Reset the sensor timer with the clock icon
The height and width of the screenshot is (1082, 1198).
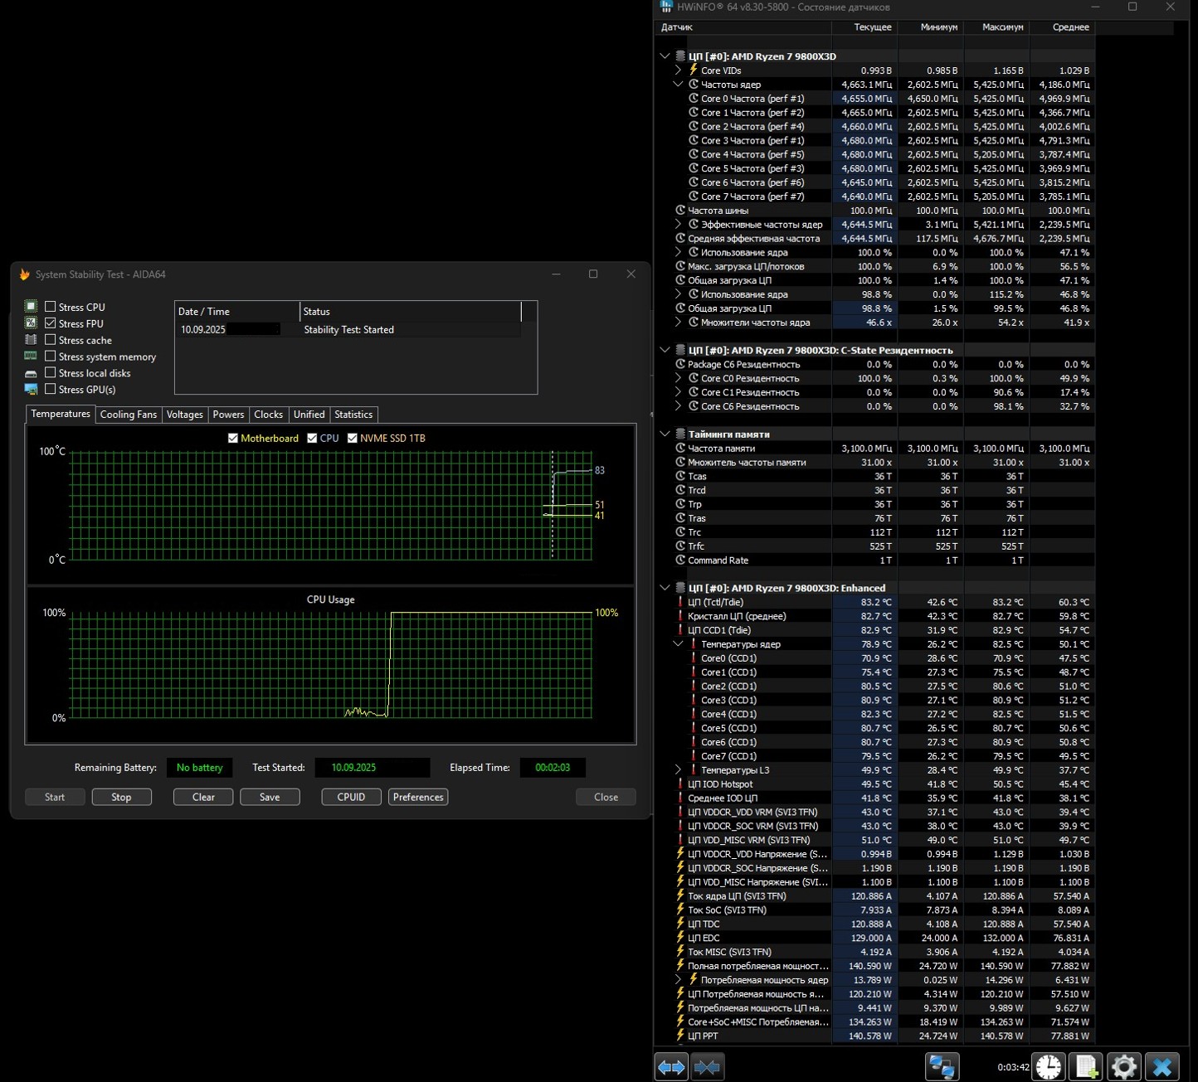click(x=1049, y=1067)
